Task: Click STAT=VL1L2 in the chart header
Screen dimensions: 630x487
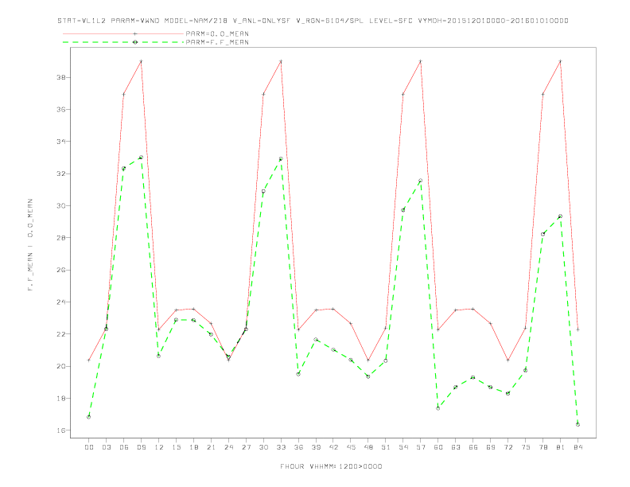Action: point(82,21)
